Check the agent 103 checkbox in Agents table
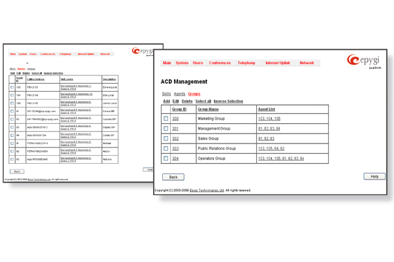Screen dimensions: 394x262 12,86
